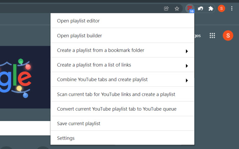Open the Google apps grid icon
The image size is (239, 149).
[212, 36]
